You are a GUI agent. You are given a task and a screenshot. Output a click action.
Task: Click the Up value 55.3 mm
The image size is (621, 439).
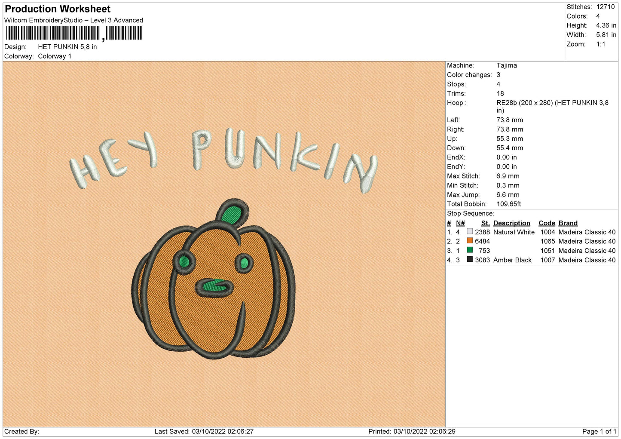tap(510, 138)
